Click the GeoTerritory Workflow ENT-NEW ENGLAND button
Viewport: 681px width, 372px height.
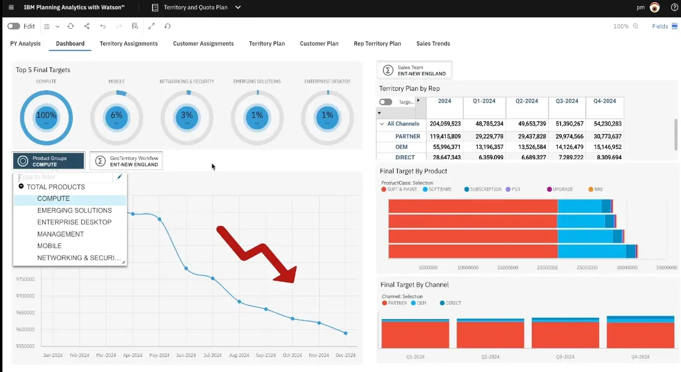(x=127, y=160)
